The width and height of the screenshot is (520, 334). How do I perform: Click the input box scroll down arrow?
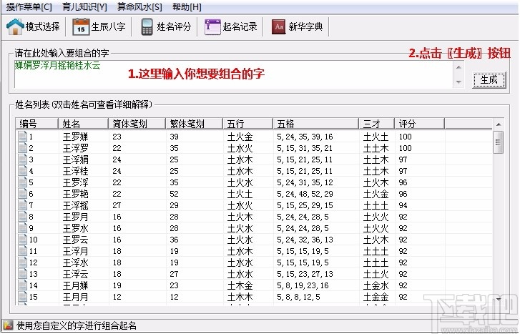[458, 82]
